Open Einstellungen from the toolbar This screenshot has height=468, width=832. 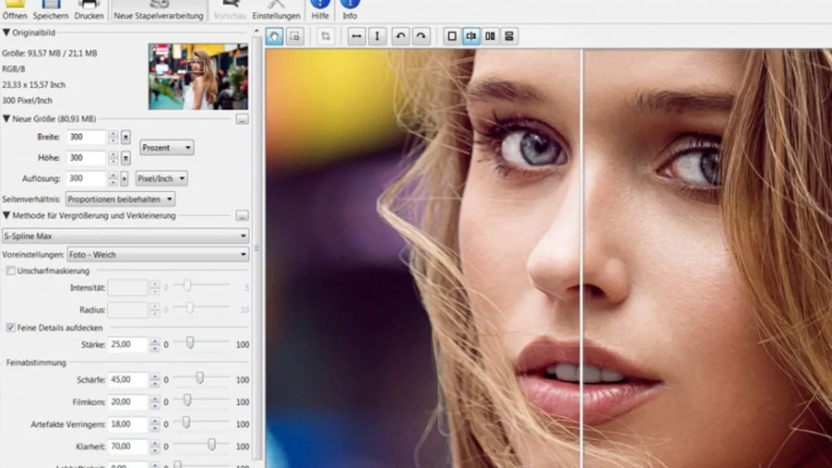(x=276, y=10)
